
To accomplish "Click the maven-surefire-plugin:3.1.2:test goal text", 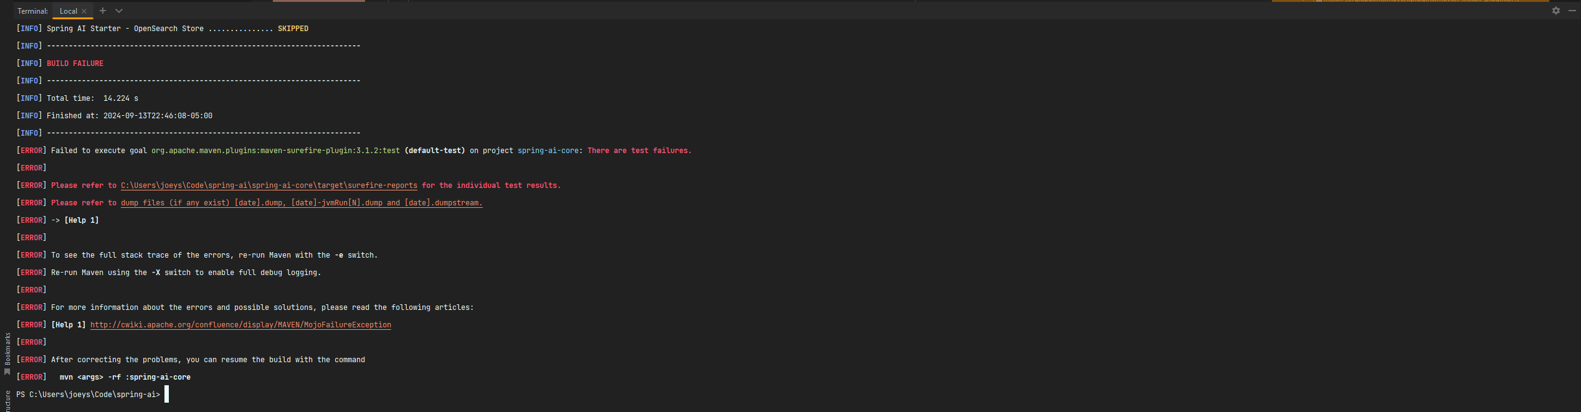I will (275, 151).
